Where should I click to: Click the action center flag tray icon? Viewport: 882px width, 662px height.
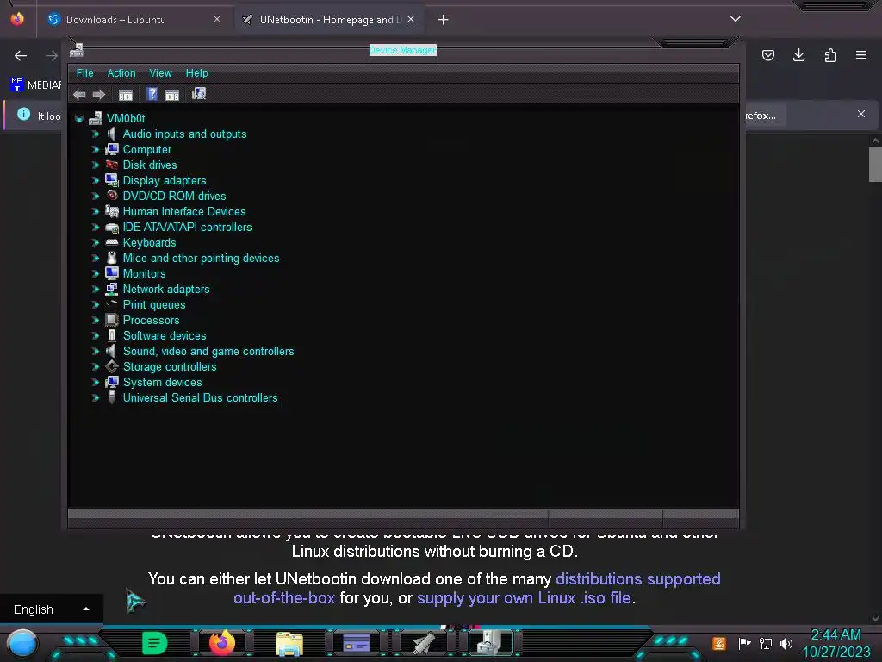point(745,643)
